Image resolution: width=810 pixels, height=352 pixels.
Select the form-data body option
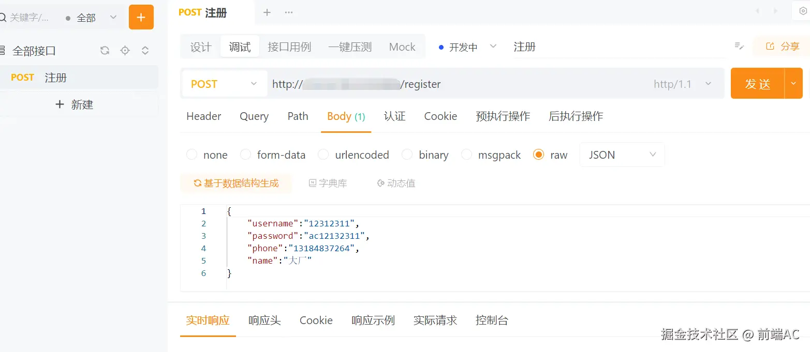point(245,155)
